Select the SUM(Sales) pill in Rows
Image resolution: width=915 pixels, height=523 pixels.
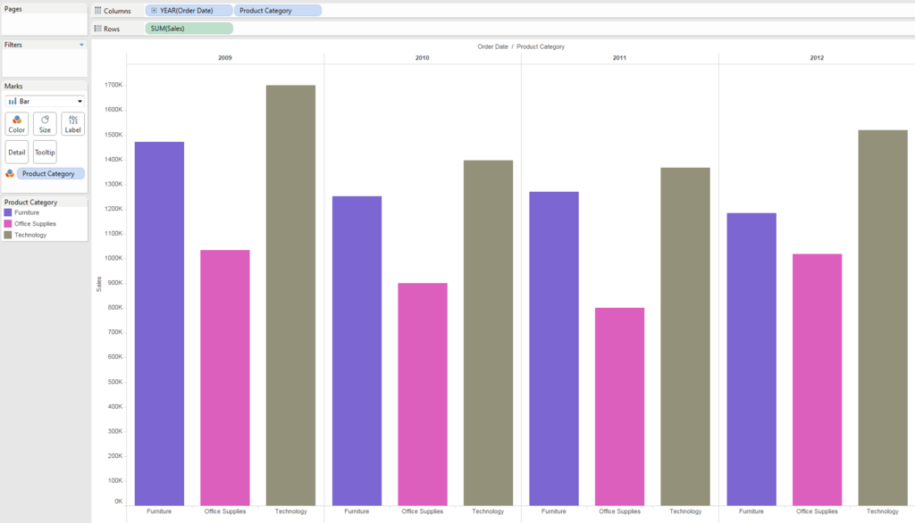tap(189, 28)
